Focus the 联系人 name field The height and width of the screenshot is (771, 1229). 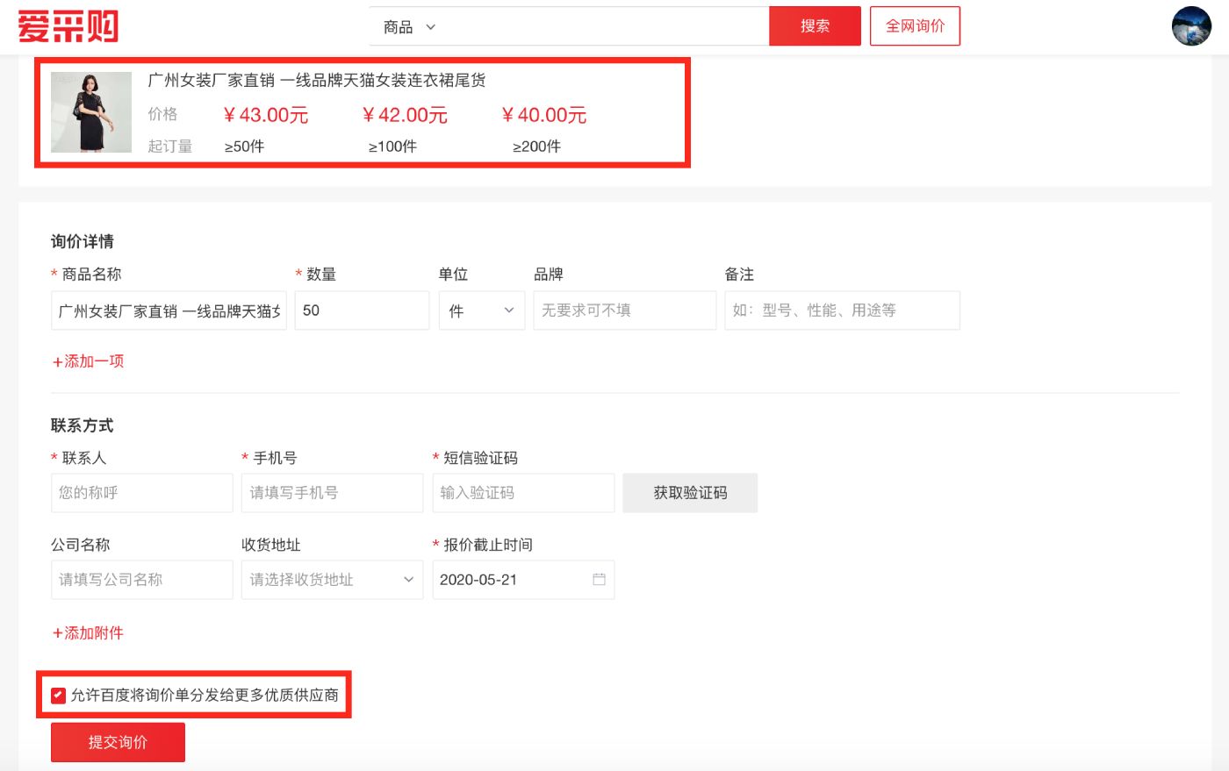[x=141, y=493]
